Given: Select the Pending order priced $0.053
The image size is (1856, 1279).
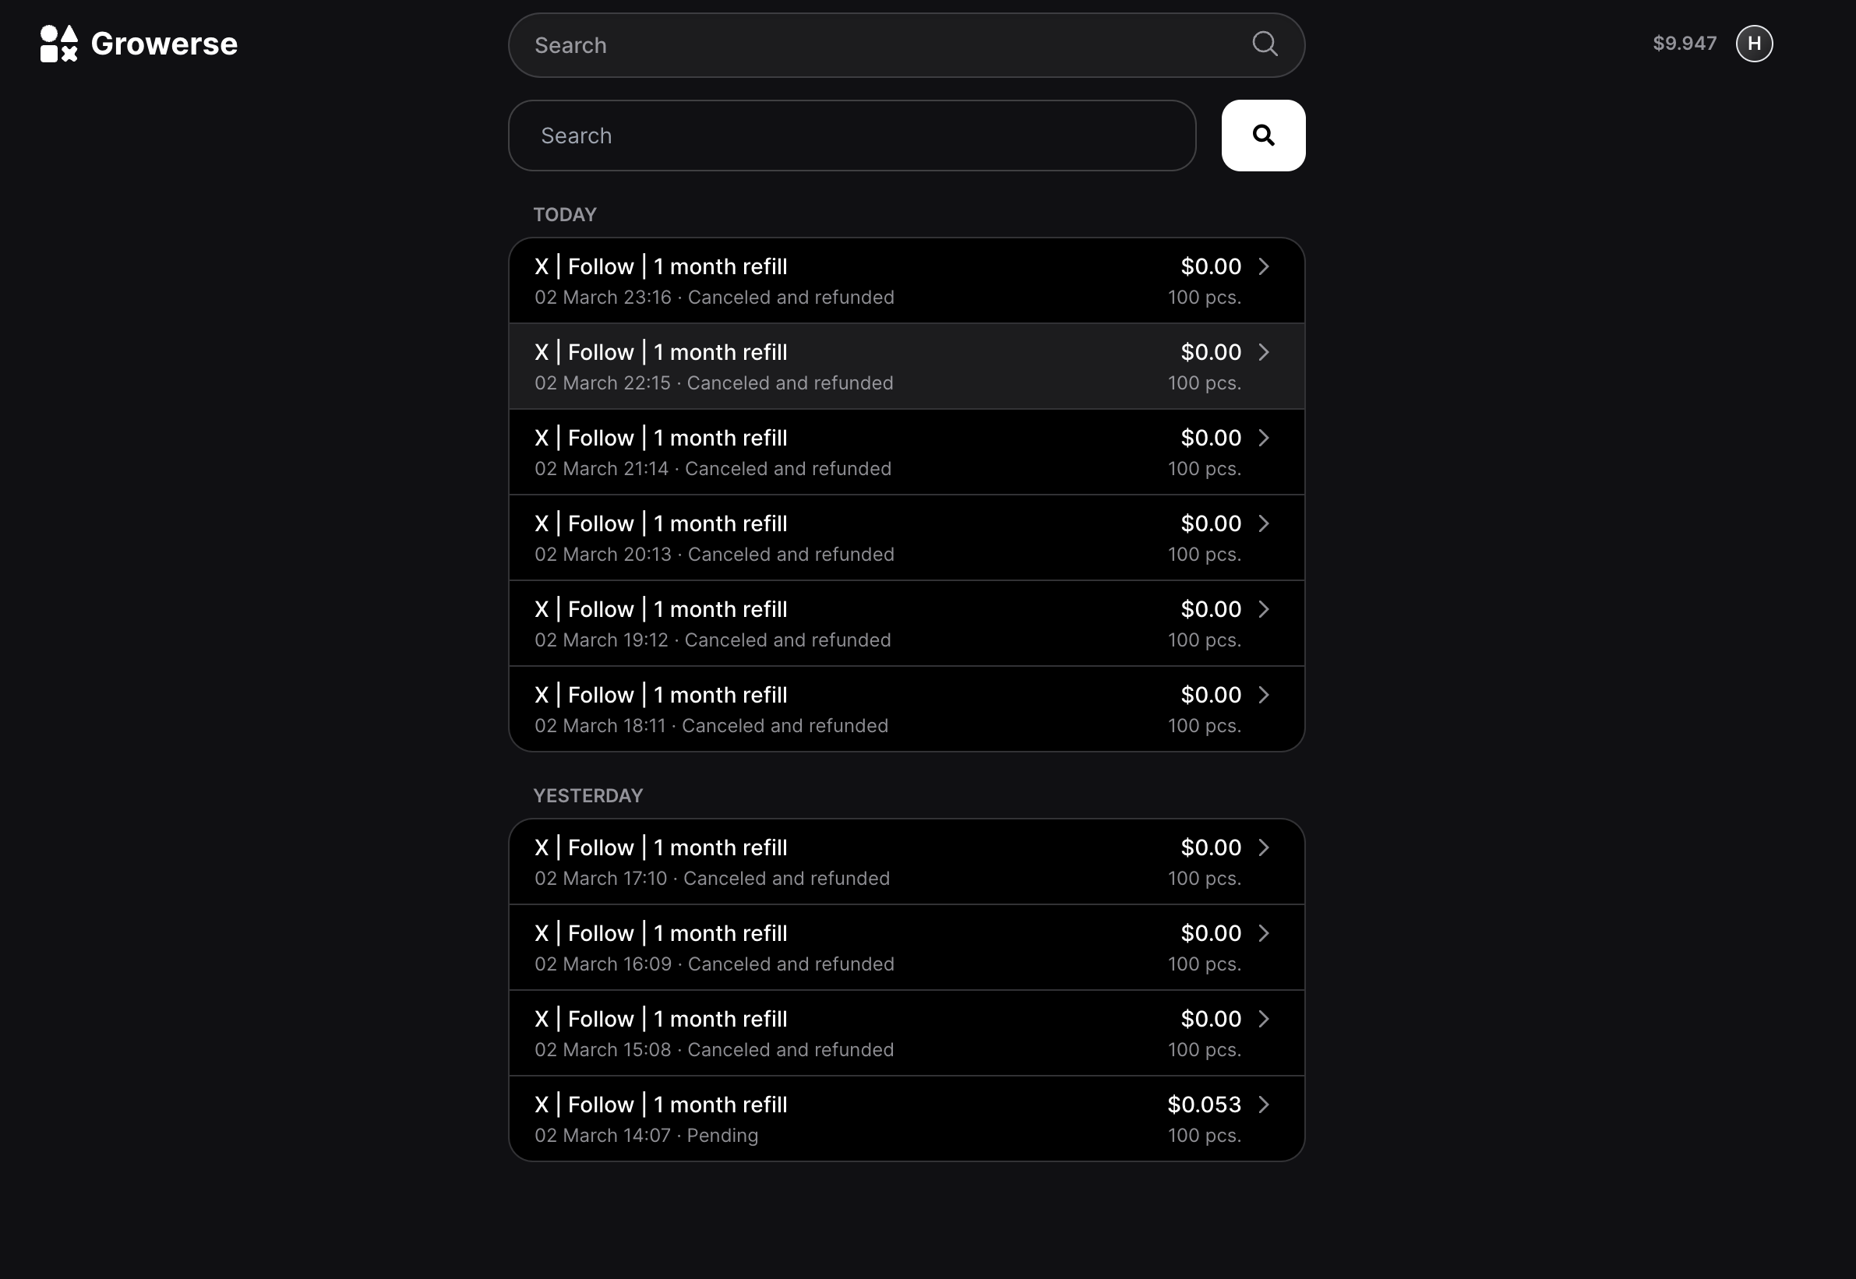Looking at the screenshot, I should coord(906,1118).
